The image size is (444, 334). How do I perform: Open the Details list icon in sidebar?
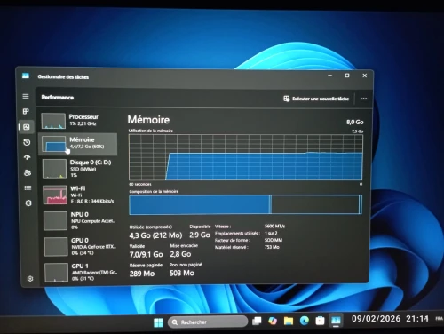(28, 187)
